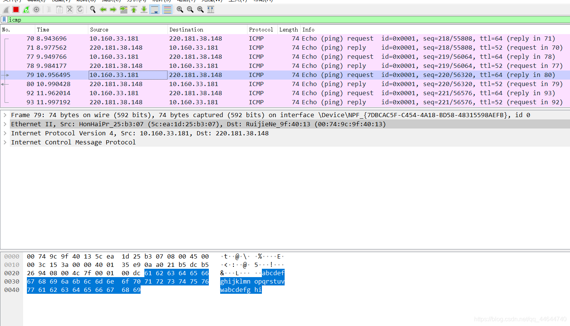Stop the running capture with red square

16,9
